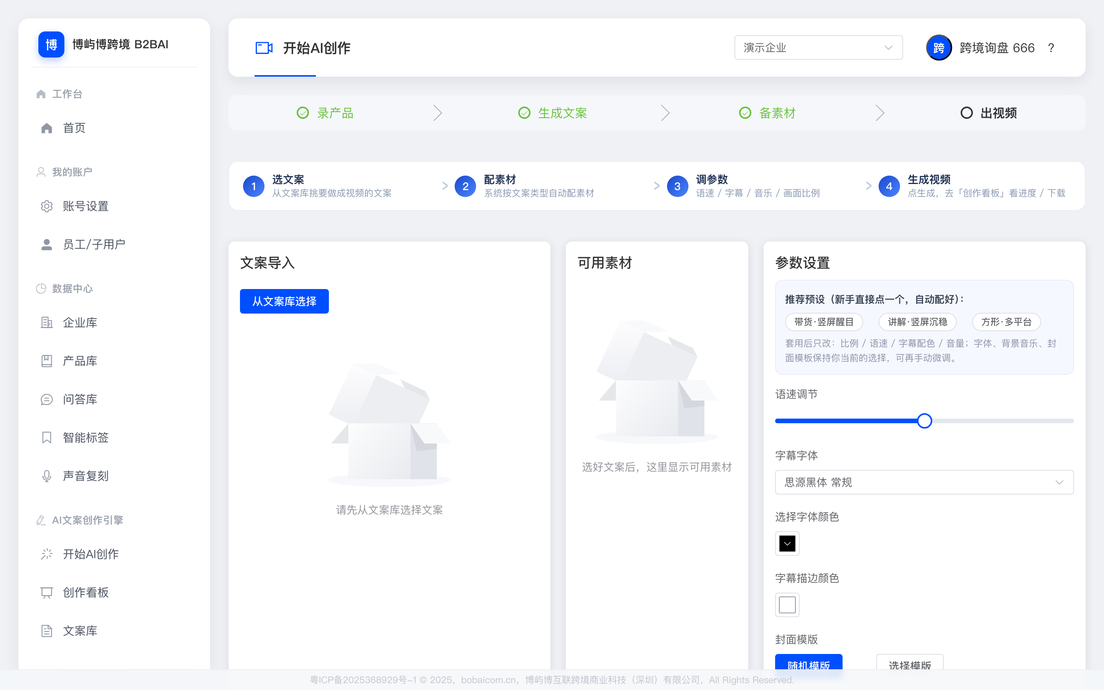Apply the 讲解·竖屏沉稳 preset
The image size is (1104, 690).
pos(917,322)
